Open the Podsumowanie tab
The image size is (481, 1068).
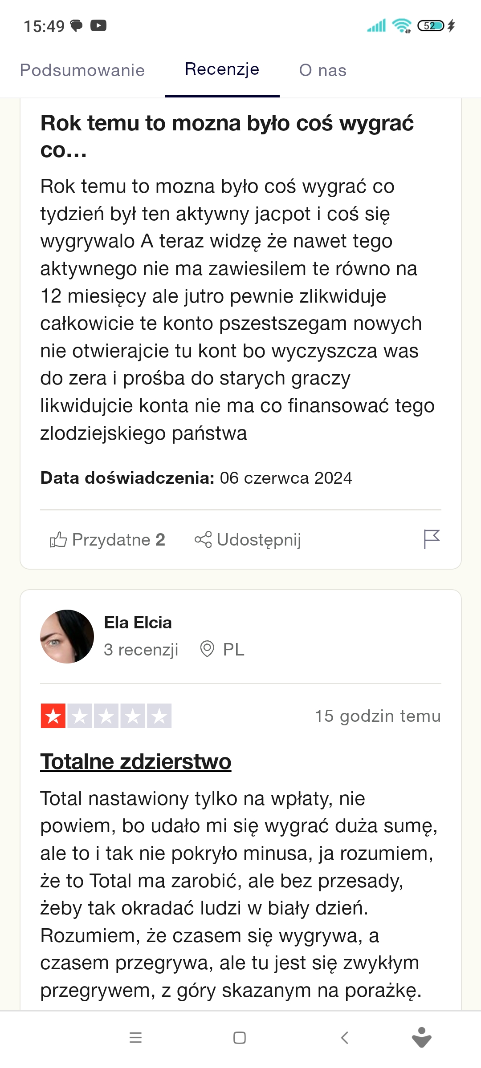pos(82,70)
